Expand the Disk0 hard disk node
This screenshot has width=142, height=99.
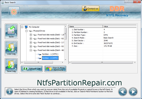[x=31, y=35]
